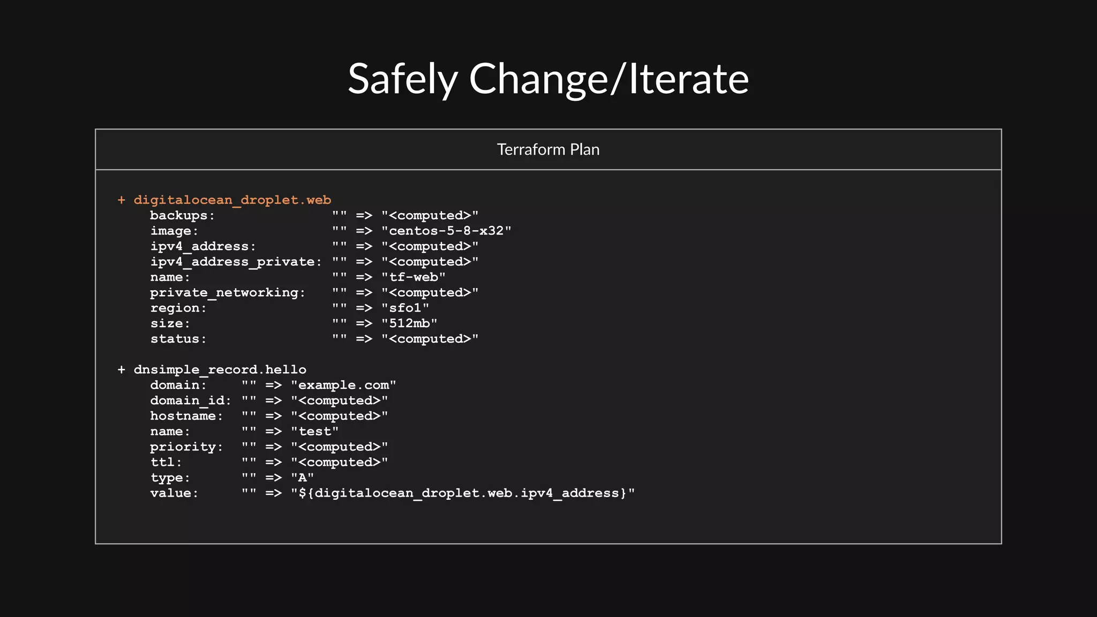
Task: Click the domain value "example.com"
Action: (343, 385)
